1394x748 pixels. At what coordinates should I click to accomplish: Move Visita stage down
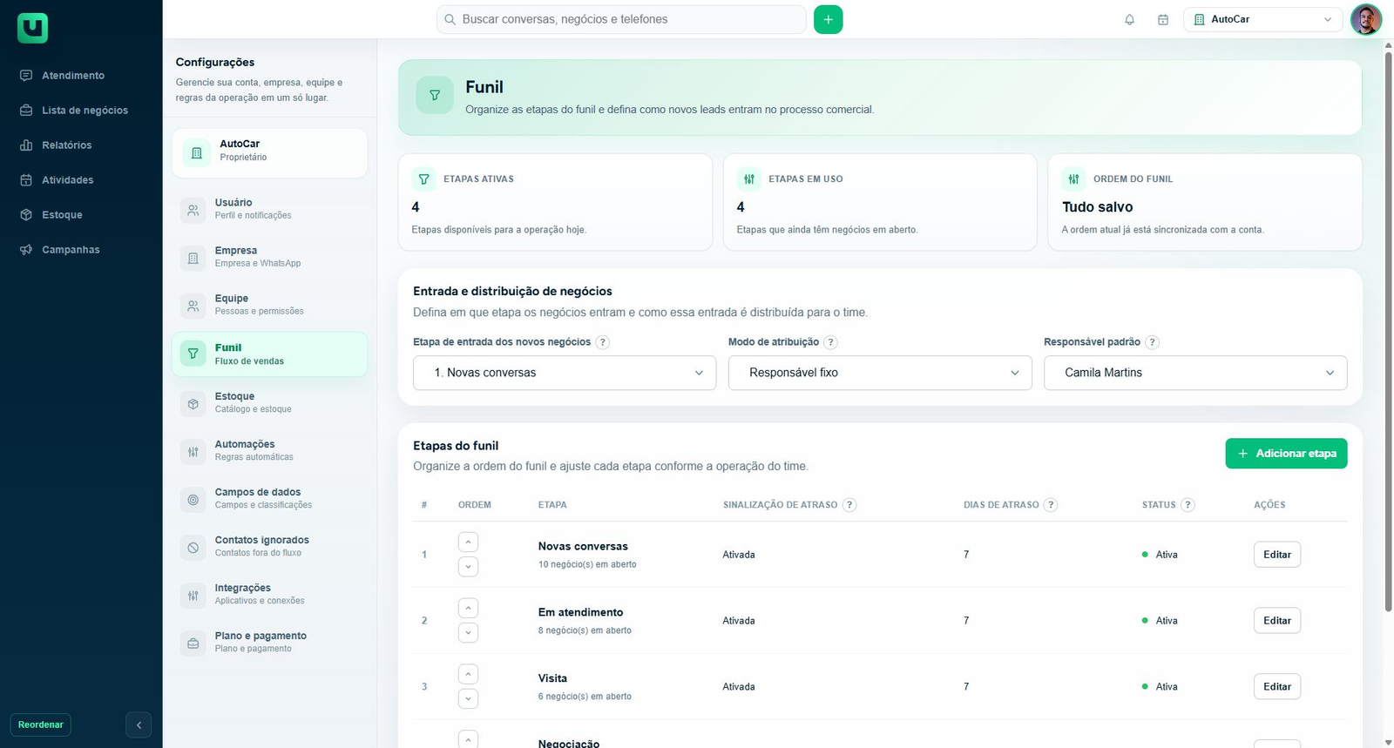(x=468, y=698)
